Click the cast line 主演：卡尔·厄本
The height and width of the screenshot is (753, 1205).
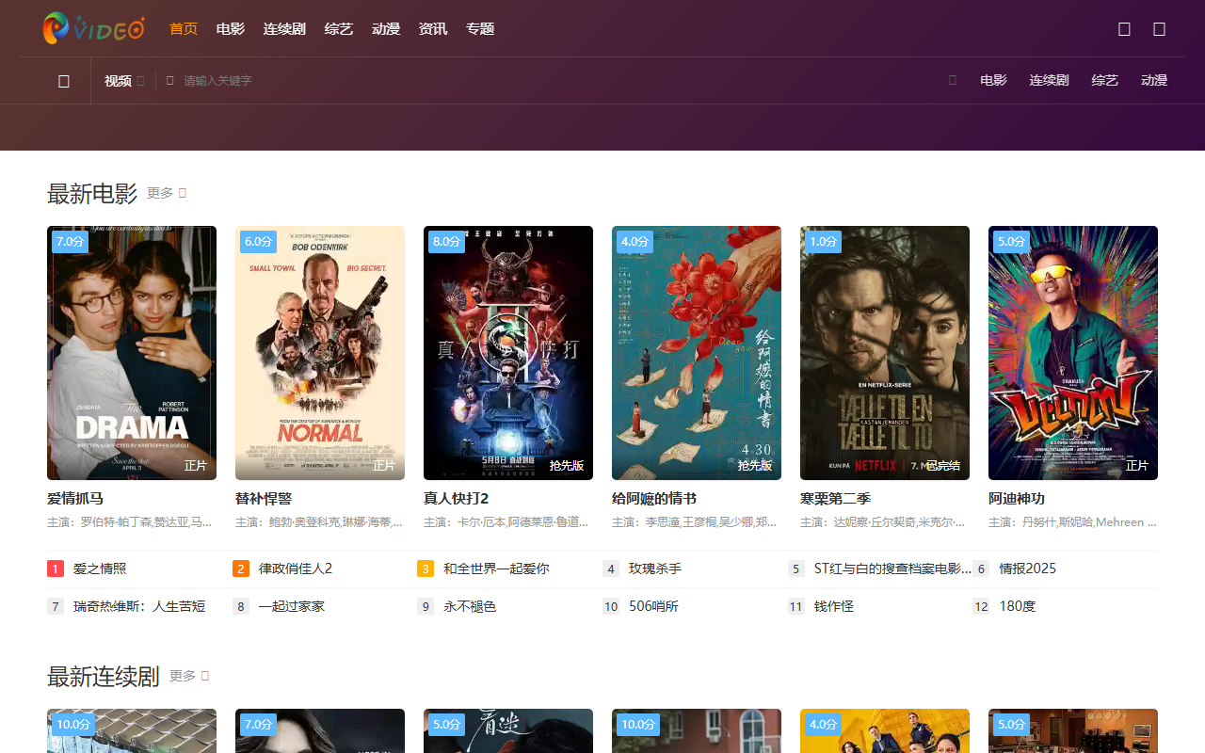point(506,521)
